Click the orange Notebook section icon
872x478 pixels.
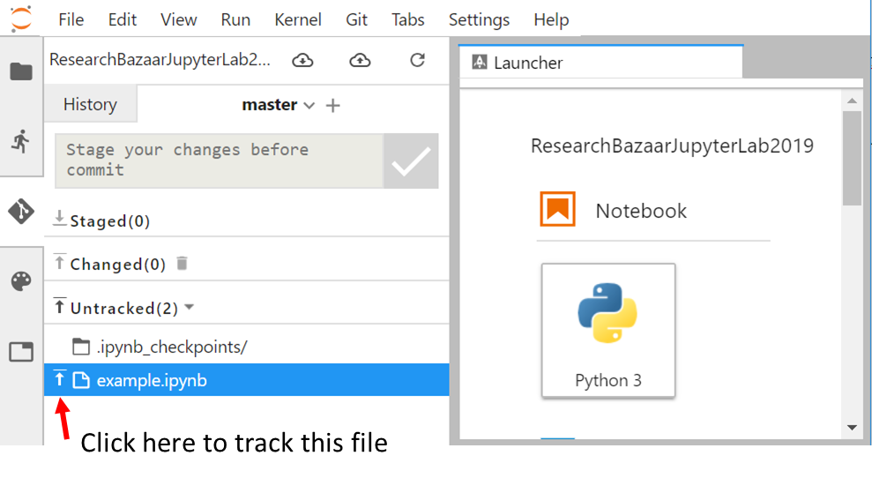point(557,209)
